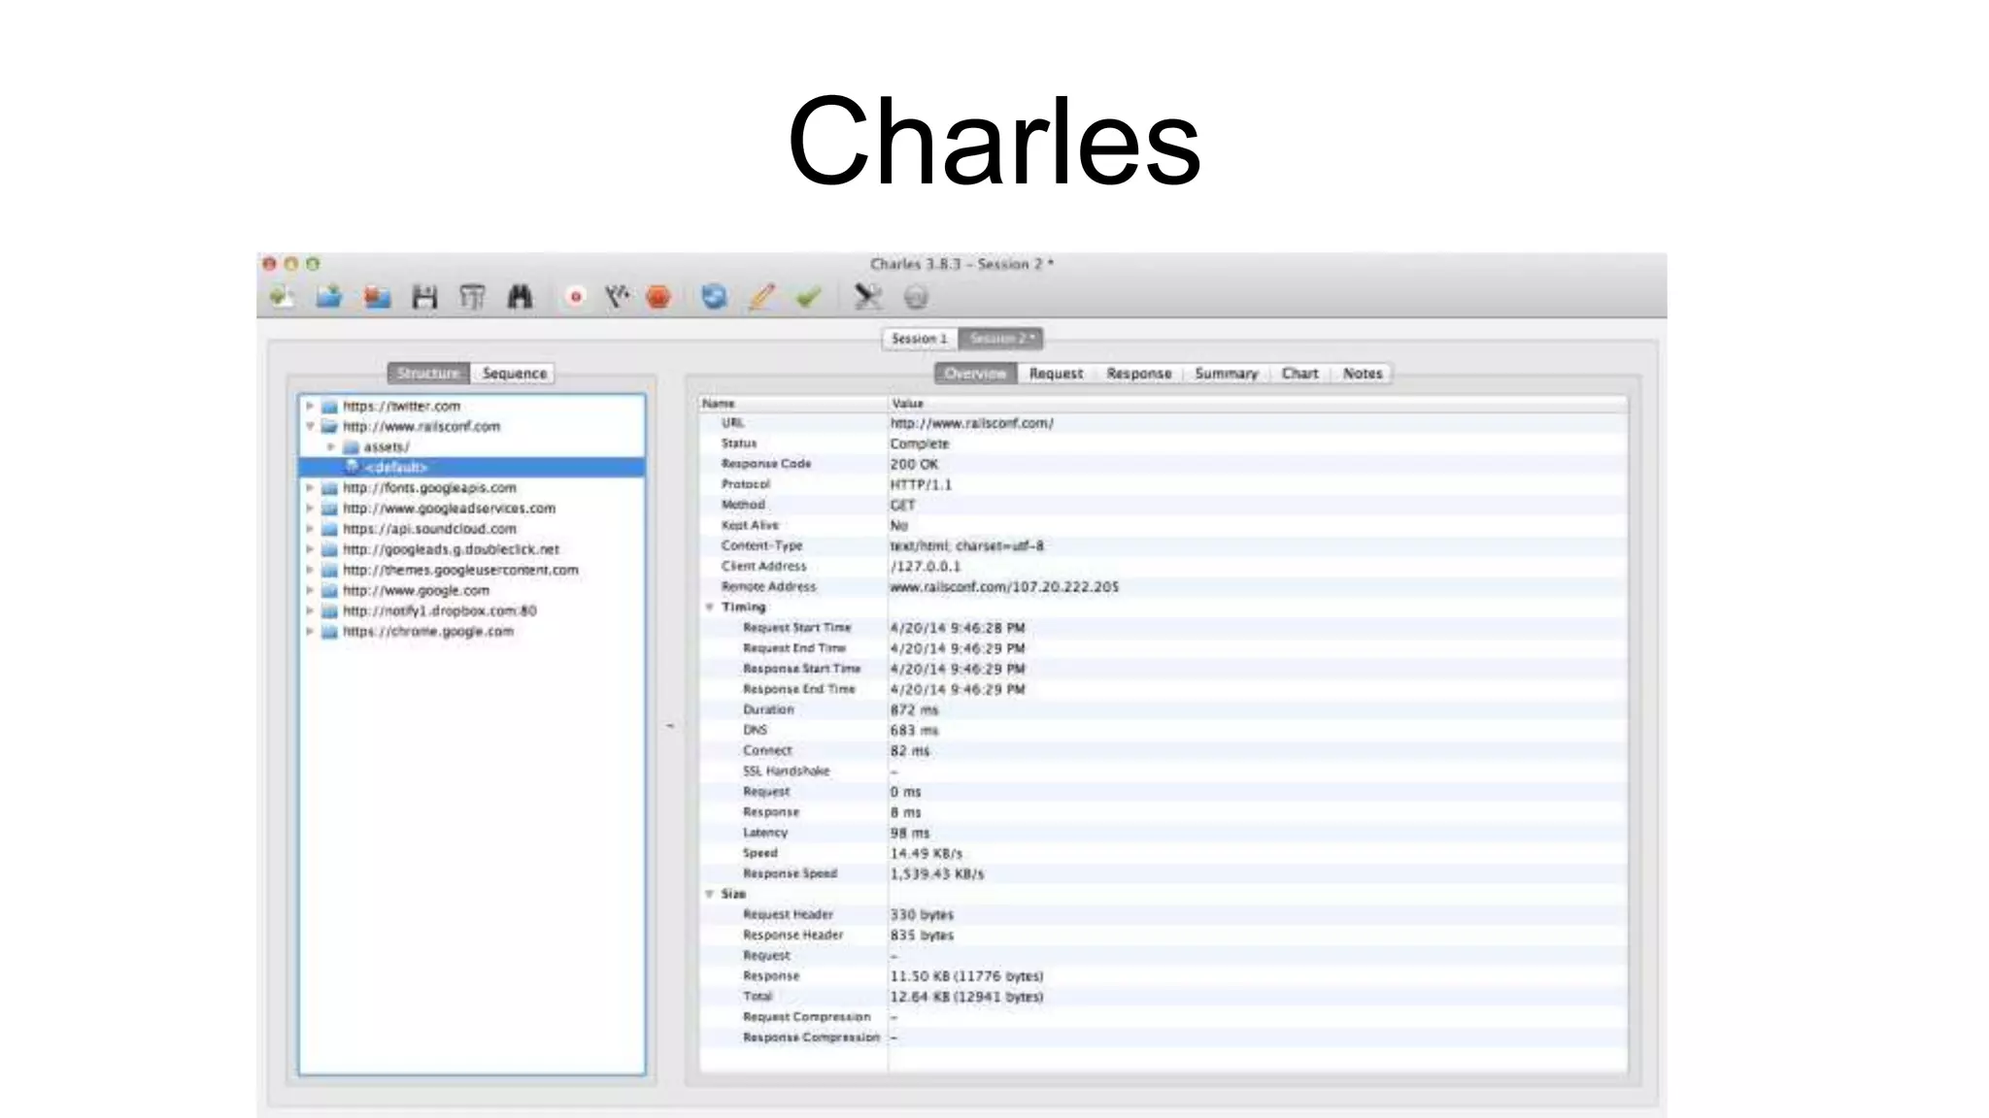1989x1118 pixels.
Task: Click the panel divider collapse handle
Action: coord(670,726)
